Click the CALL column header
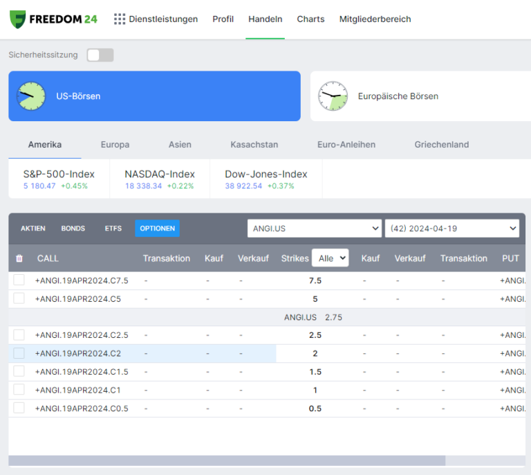The width and height of the screenshot is (531, 475). tap(48, 258)
